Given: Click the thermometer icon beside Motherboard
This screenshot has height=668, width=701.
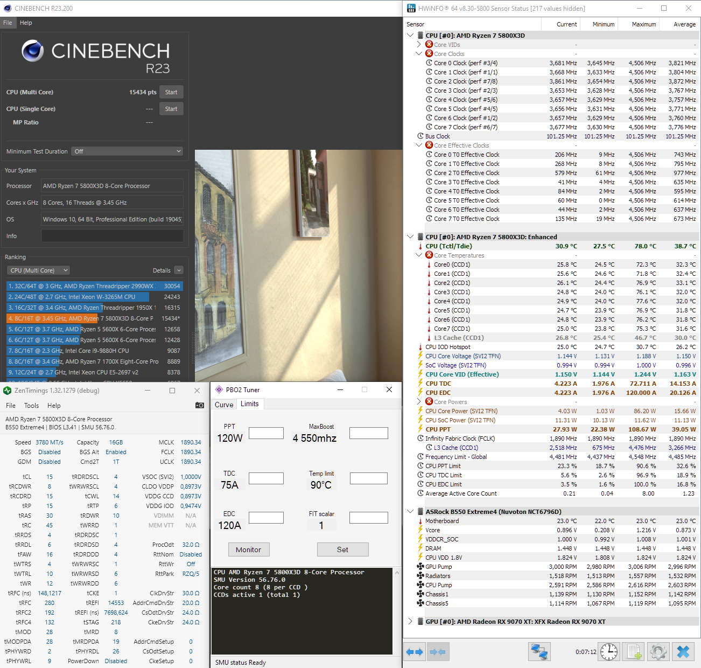Looking at the screenshot, I should pyautogui.click(x=420, y=521).
